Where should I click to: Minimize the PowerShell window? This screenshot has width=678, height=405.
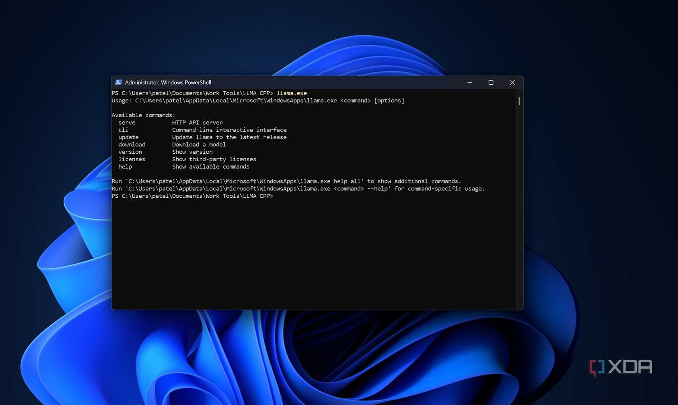(470, 82)
